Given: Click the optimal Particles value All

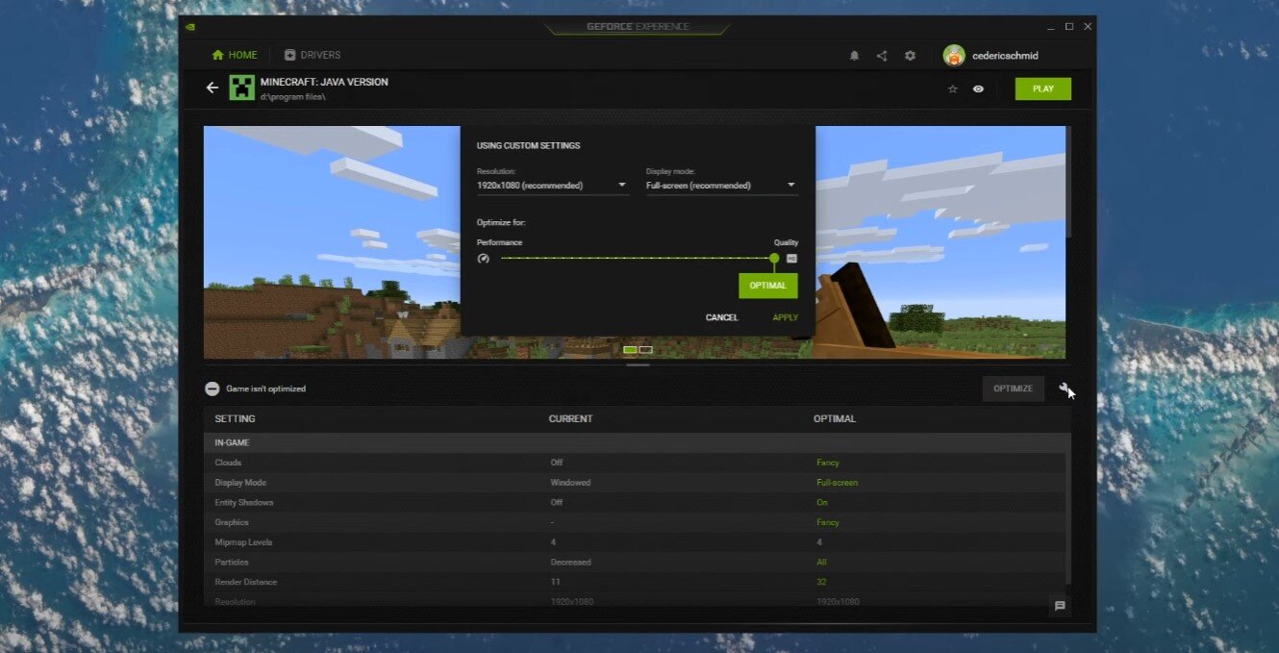Looking at the screenshot, I should pyautogui.click(x=821, y=563).
